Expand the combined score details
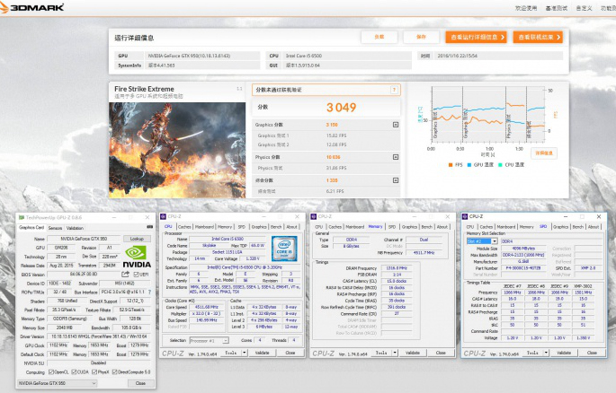This screenshot has width=616, height=393. 396,180
